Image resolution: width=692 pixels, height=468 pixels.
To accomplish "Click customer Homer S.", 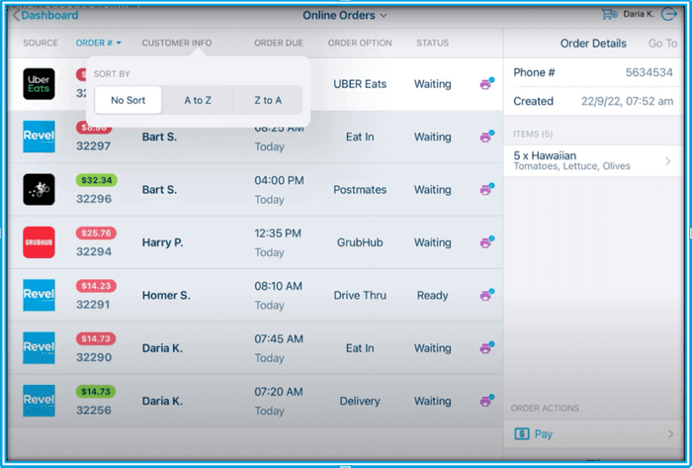I will point(166,296).
